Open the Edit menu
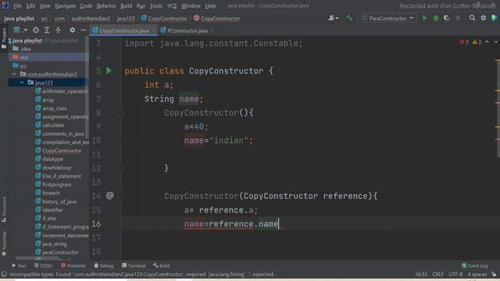The width and height of the screenshot is (500, 281). click(30, 5)
